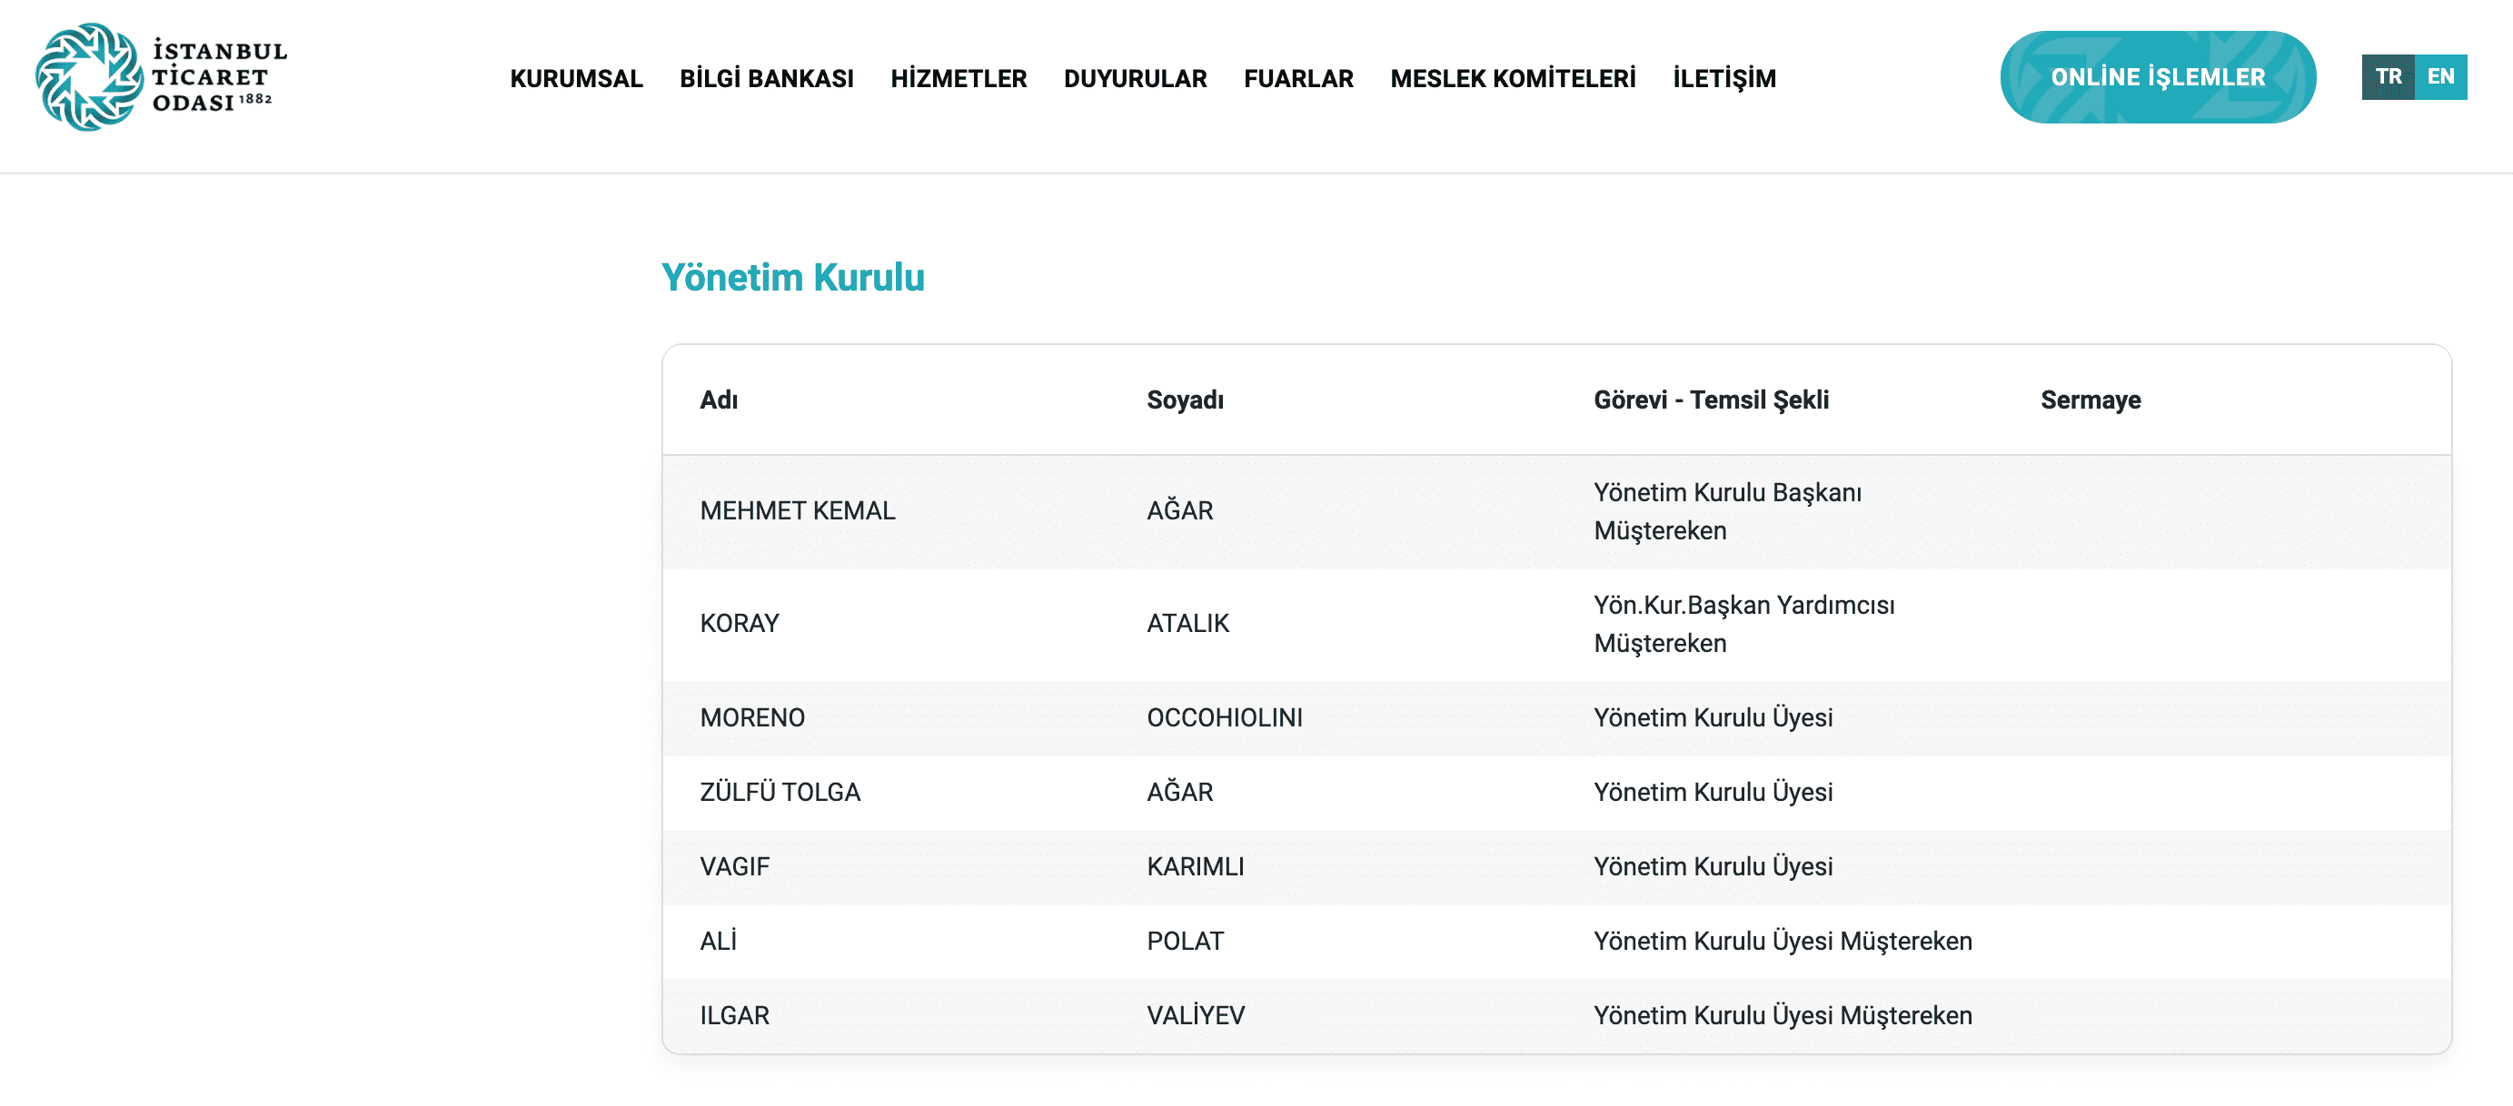2513x1106 pixels.
Task: Click the Soyadı column header
Action: [1186, 400]
